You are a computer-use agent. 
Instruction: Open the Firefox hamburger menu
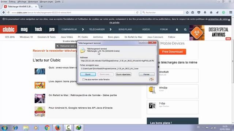coord(231,12)
